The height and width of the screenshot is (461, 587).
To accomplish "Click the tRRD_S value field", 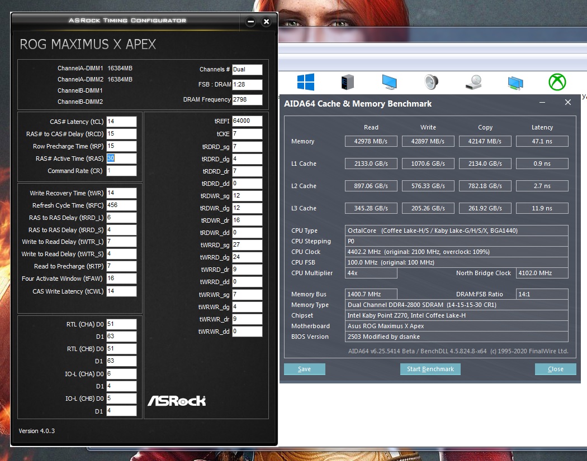I will coord(122,230).
